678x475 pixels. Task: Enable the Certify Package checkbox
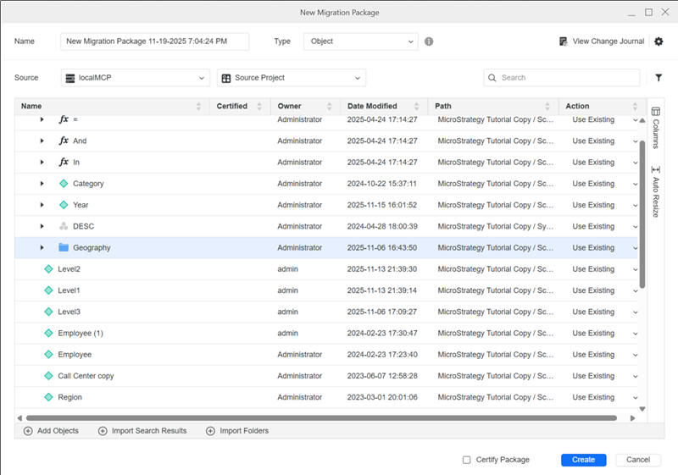tap(467, 460)
